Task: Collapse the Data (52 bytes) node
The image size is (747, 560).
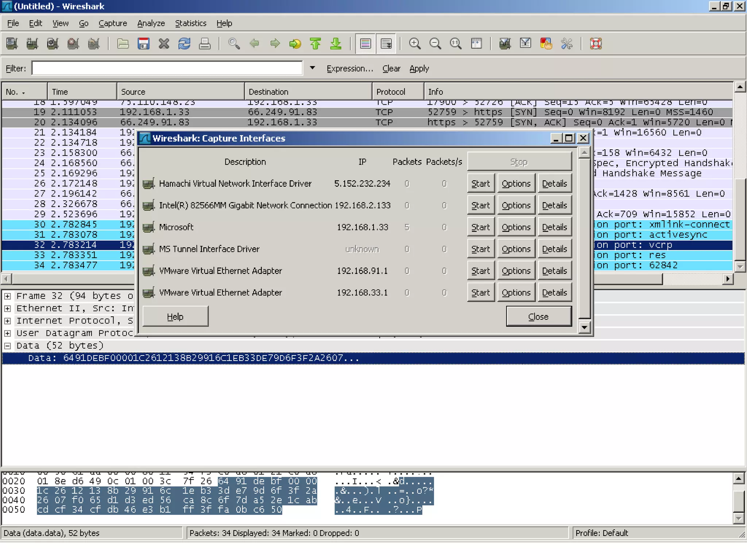Action: [7, 346]
